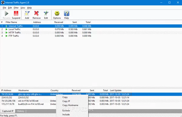Switch to the History tab
This screenshot has width=182, height=117.
click(x=21, y=111)
